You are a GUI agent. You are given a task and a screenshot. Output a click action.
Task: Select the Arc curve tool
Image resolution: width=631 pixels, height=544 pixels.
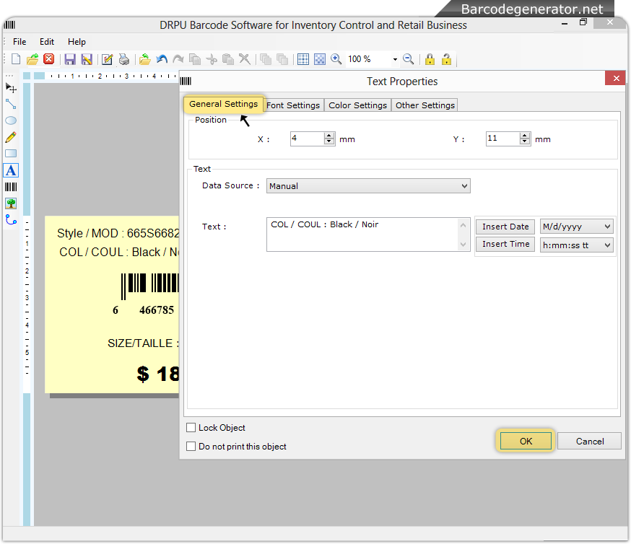(x=11, y=220)
